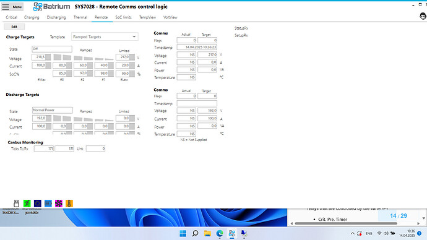Click the blue battery status icon
427x240 pixels.
pyautogui.click(x=48, y=204)
